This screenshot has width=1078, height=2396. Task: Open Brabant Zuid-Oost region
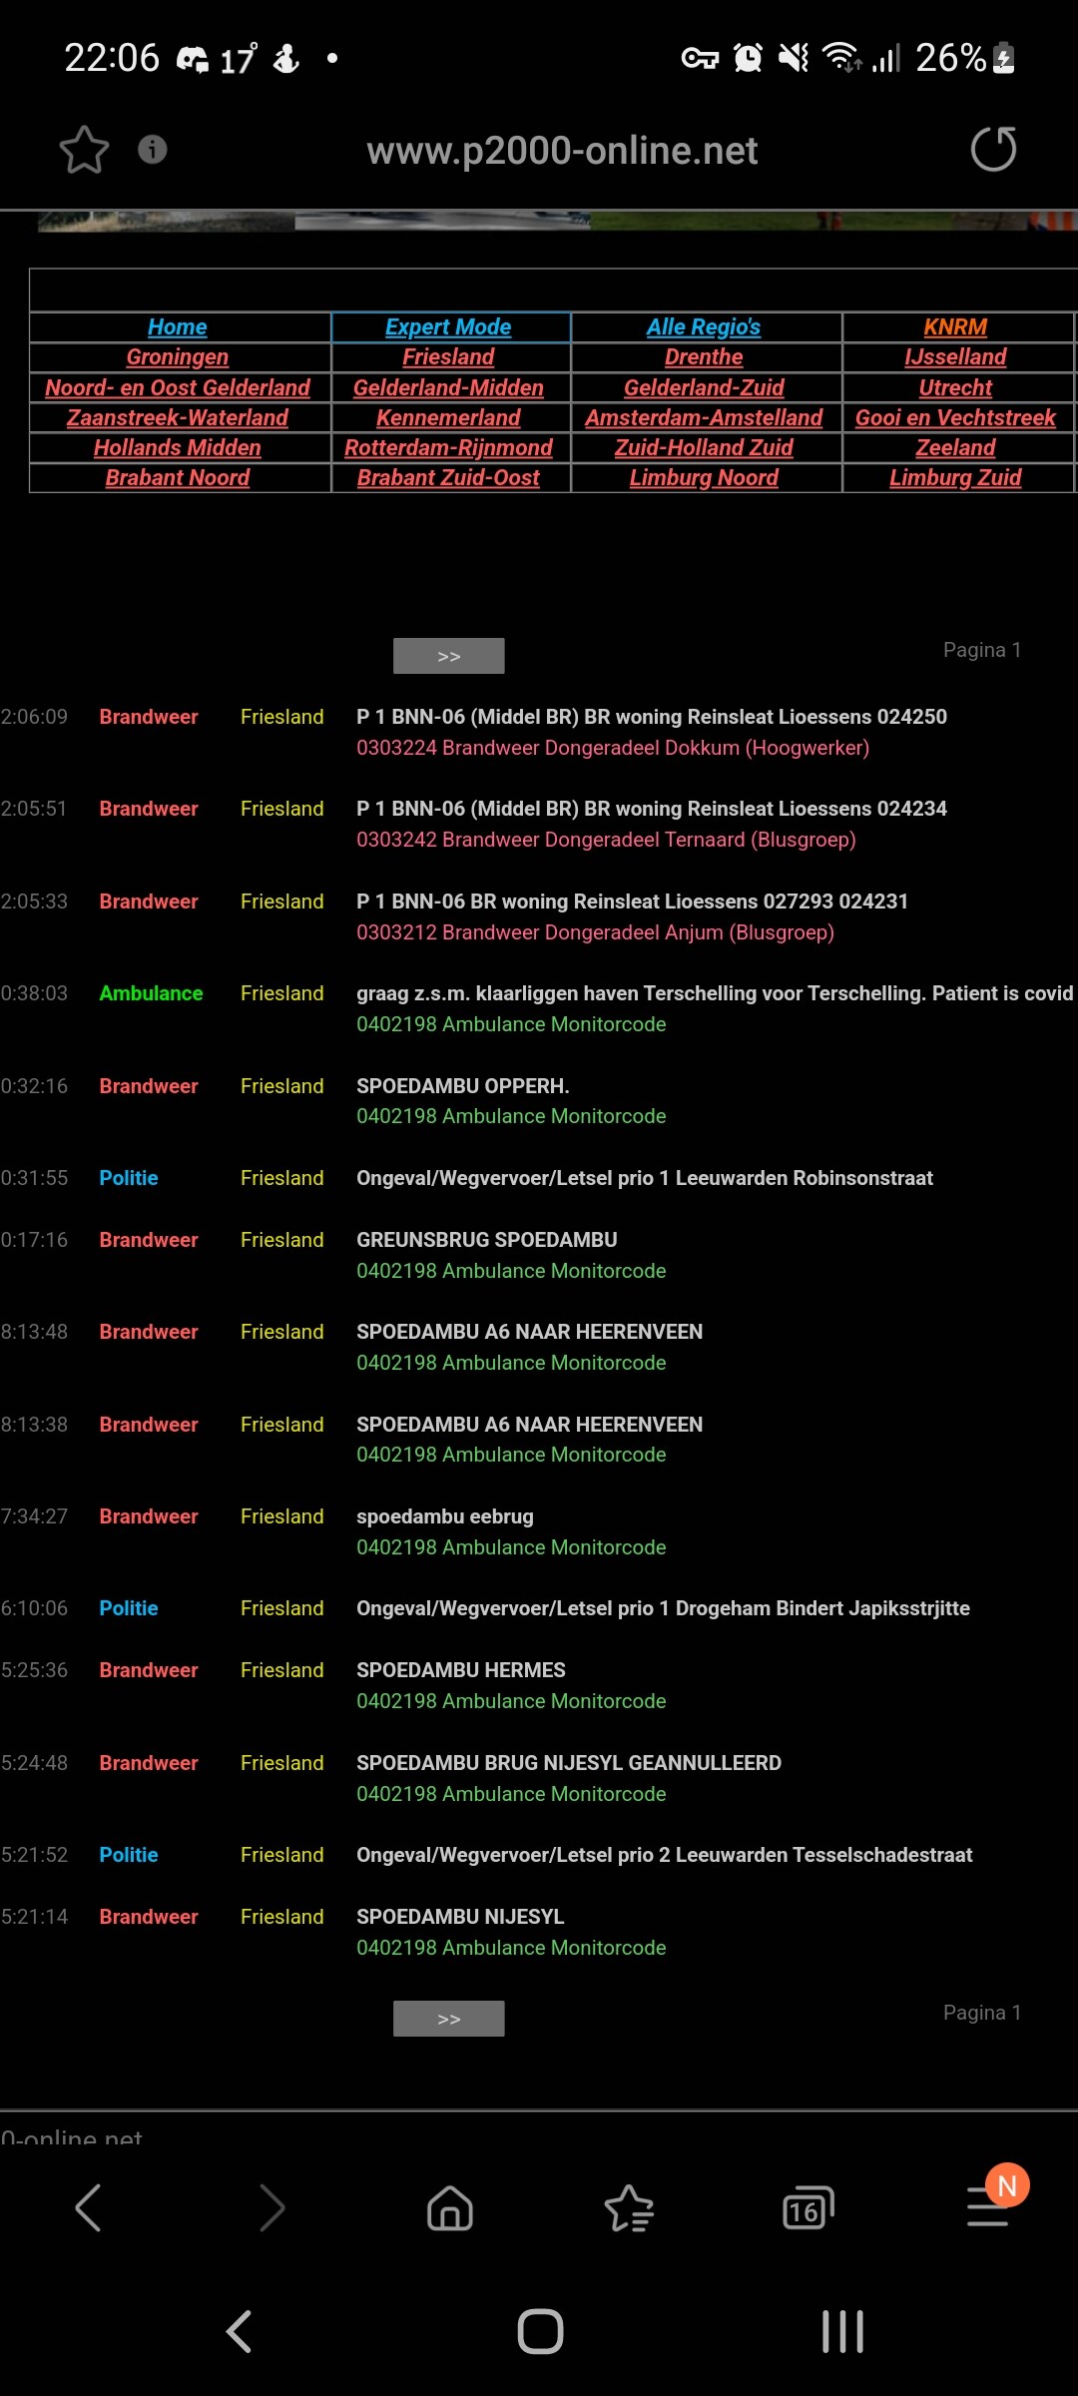click(448, 477)
